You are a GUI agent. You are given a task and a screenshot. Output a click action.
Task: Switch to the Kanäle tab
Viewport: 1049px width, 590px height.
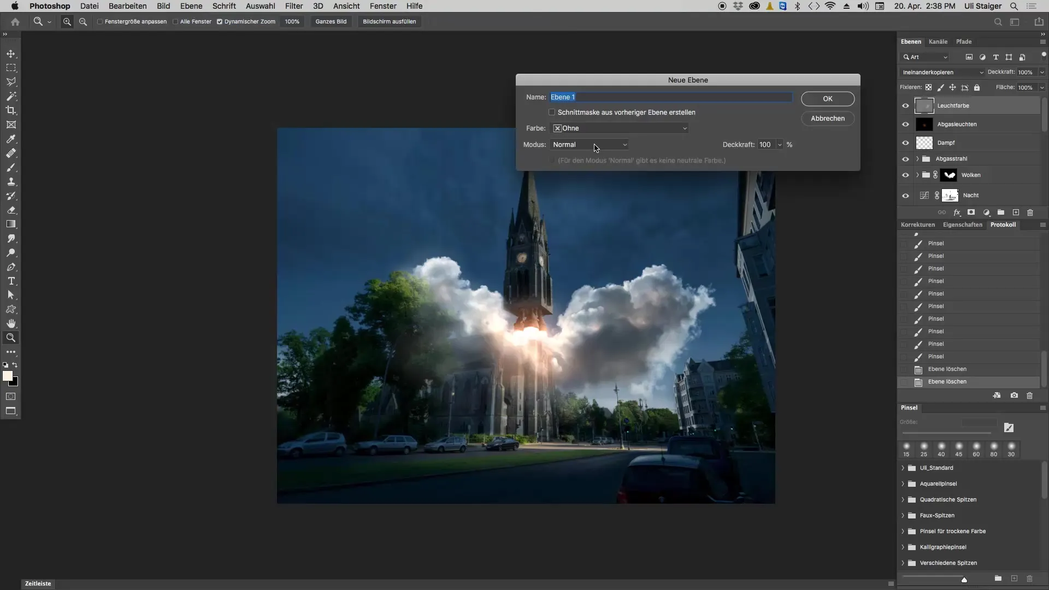pyautogui.click(x=938, y=42)
